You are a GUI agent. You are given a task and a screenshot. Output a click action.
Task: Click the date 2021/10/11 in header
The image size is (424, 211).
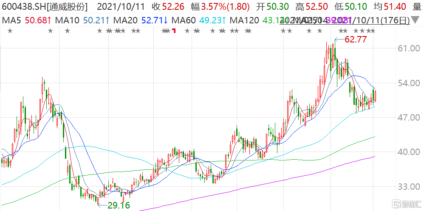click(121, 6)
